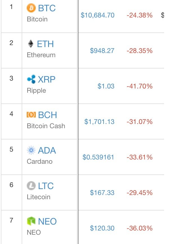Click the gray Litecoin logo icon

pos(31,186)
